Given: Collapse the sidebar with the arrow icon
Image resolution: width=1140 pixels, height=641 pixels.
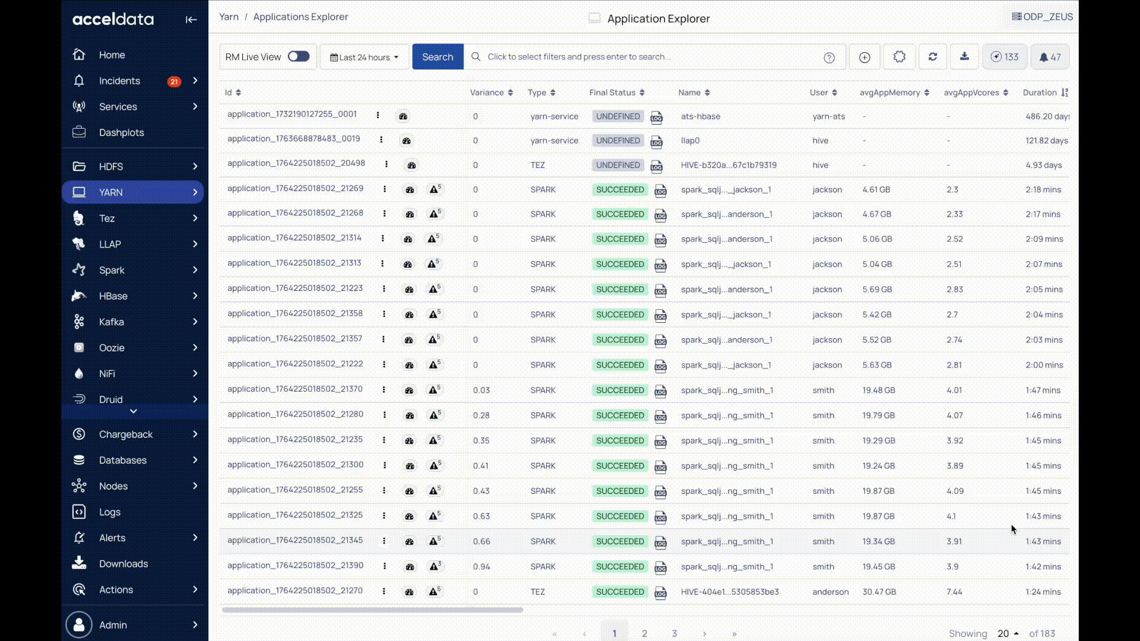Looking at the screenshot, I should (191, 20).
